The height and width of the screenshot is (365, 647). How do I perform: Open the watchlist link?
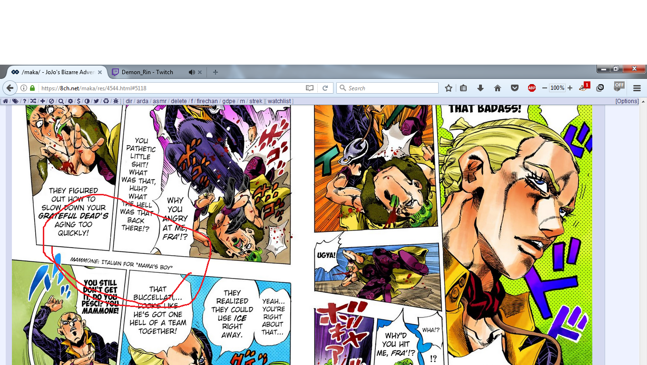coord(279,101)
